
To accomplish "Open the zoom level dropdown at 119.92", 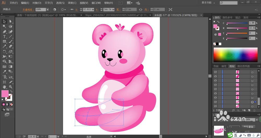I will pos(38,136).
